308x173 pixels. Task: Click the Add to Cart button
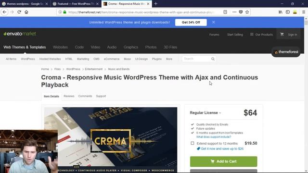click(223, 161)
